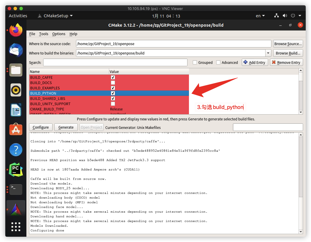Open the Options menu
Viewport: 311px width, 242px height.
(x=59, y=34)
